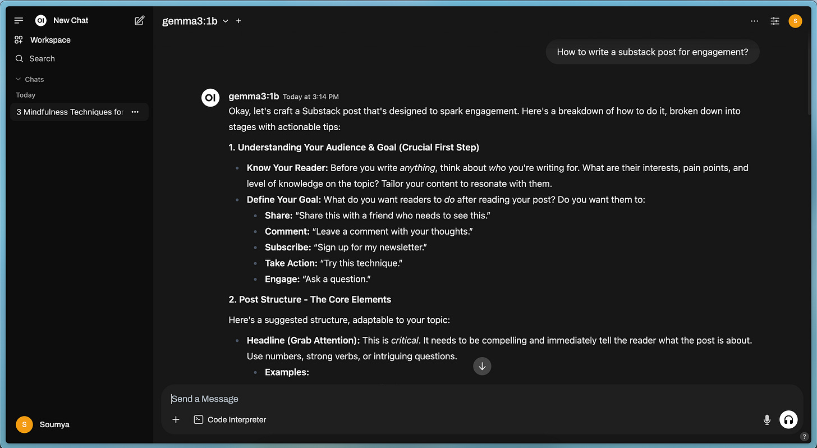Start a call with the headphones button
This screenshot has width=817, height=448.
(x=788, y=419)
